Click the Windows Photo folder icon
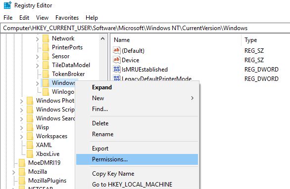The width and height of the screenshot is (290, 189). pos(30,101)
